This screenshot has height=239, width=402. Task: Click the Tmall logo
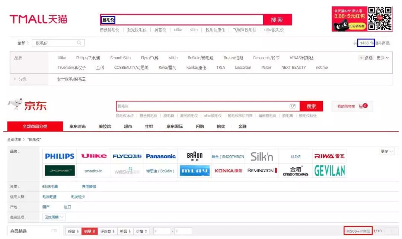coord(38,19)
